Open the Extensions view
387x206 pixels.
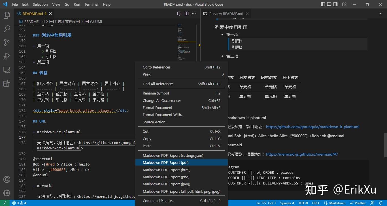[7, 83]
